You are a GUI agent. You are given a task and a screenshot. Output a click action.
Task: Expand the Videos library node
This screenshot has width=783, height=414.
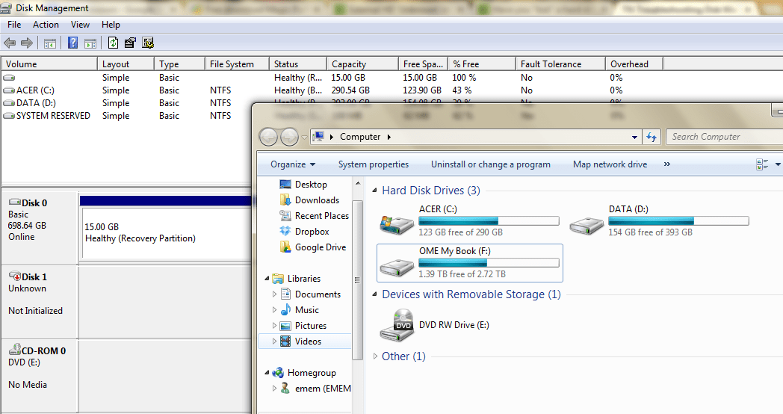(274, 341)
